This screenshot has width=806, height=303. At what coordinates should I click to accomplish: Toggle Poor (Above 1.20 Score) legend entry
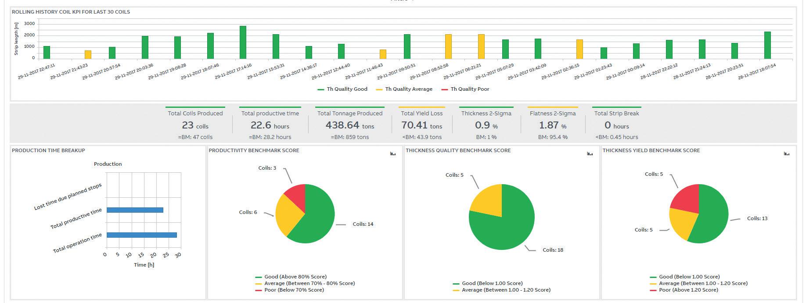click(x=684, y=290)
